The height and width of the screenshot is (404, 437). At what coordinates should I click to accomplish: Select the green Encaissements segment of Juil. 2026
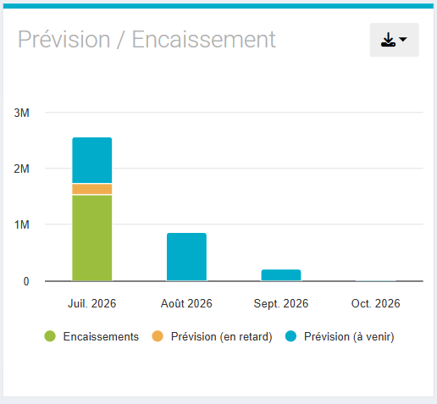click(92, 238)
